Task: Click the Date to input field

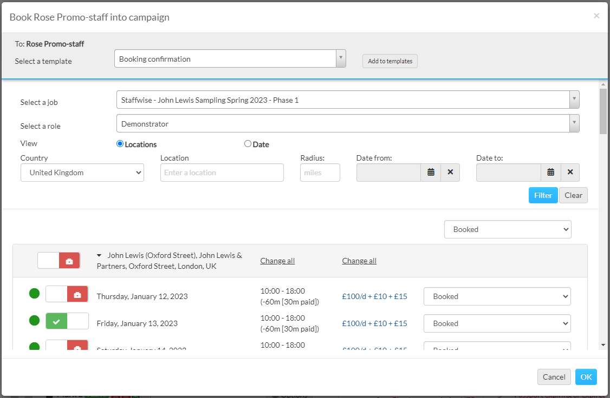Action: [509, 173]
